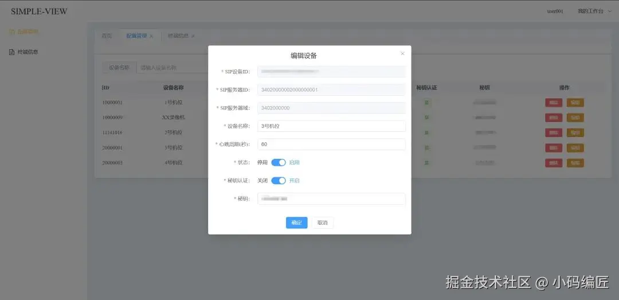619x300 pixels.
Task: Click the 取消 button in the dialog
Action: point(323,223)
